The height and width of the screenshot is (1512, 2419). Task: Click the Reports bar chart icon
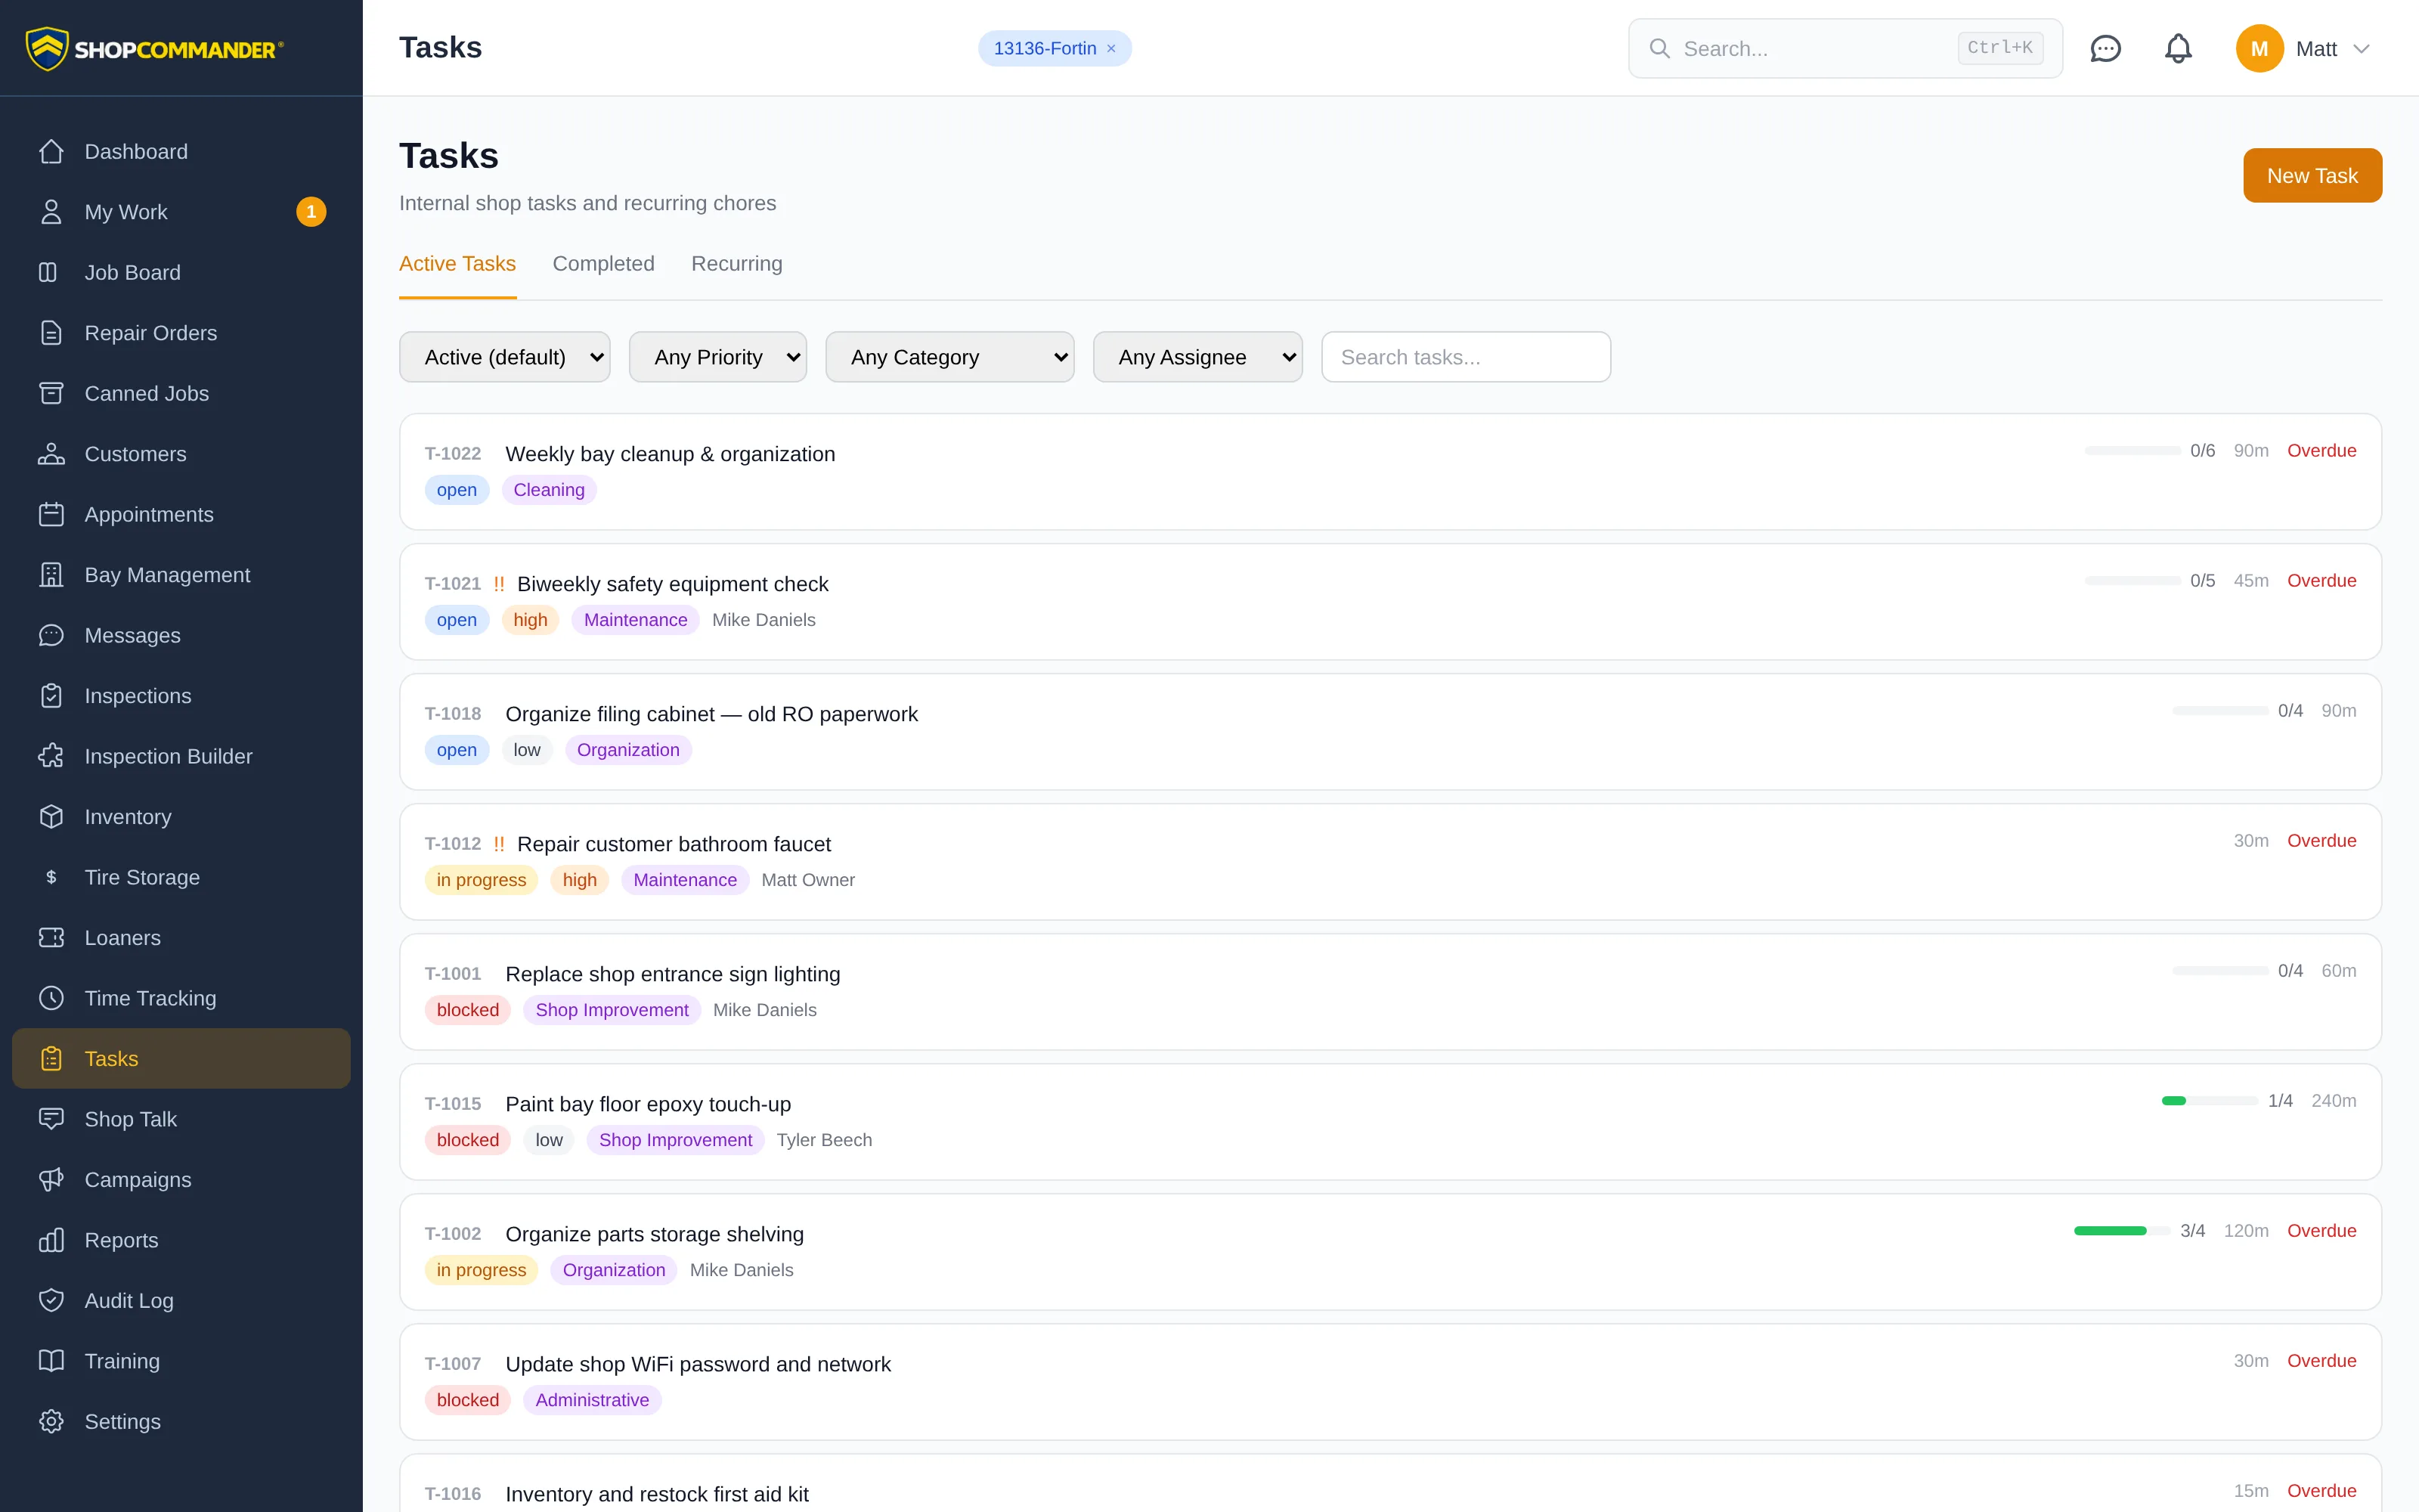[51, 1240]
